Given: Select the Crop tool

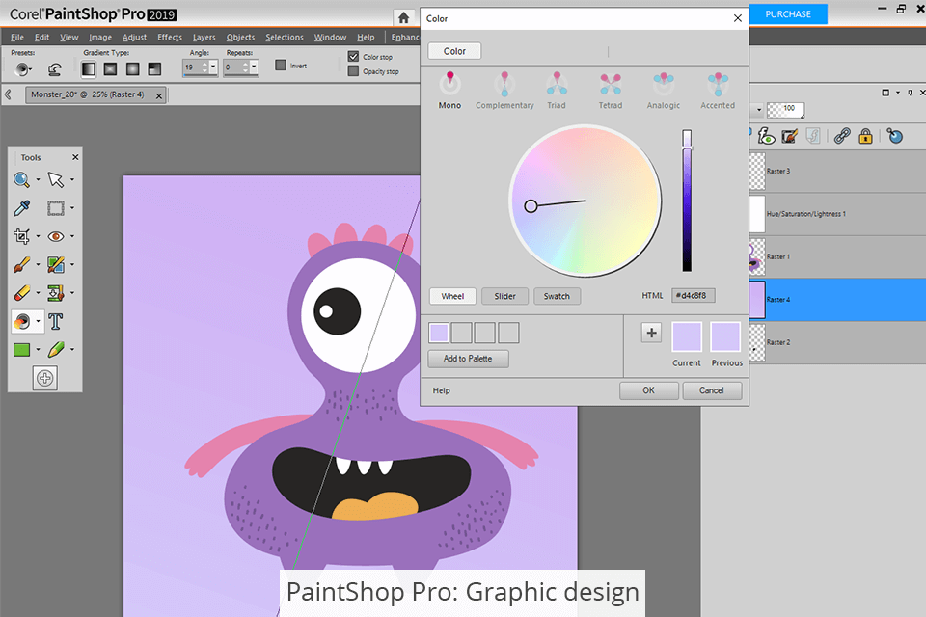Looking at the screenshot, I should click(x=22, y=236).
